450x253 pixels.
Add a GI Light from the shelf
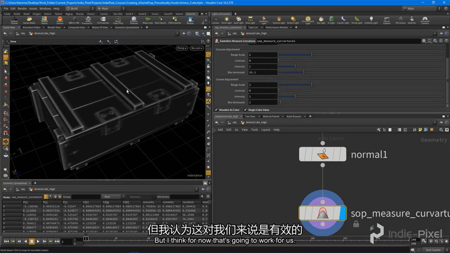click(x=331, y=20)
